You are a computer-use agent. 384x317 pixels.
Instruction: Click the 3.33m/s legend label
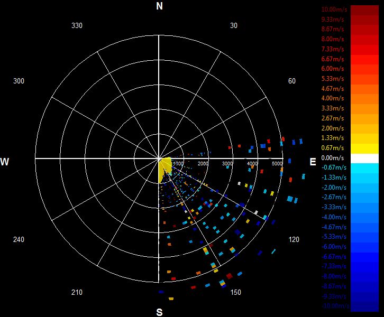[333, 108]
